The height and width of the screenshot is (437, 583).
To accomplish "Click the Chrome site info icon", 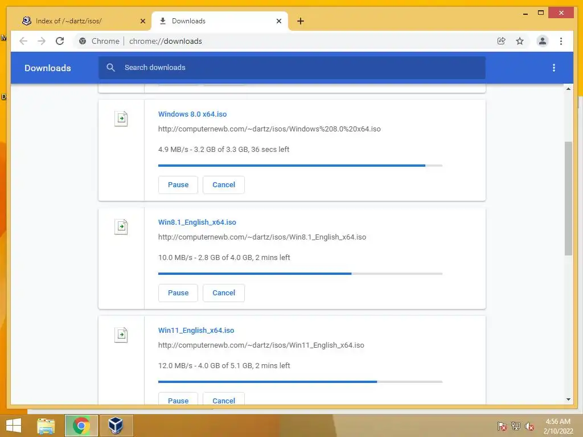I will [83, 41].
